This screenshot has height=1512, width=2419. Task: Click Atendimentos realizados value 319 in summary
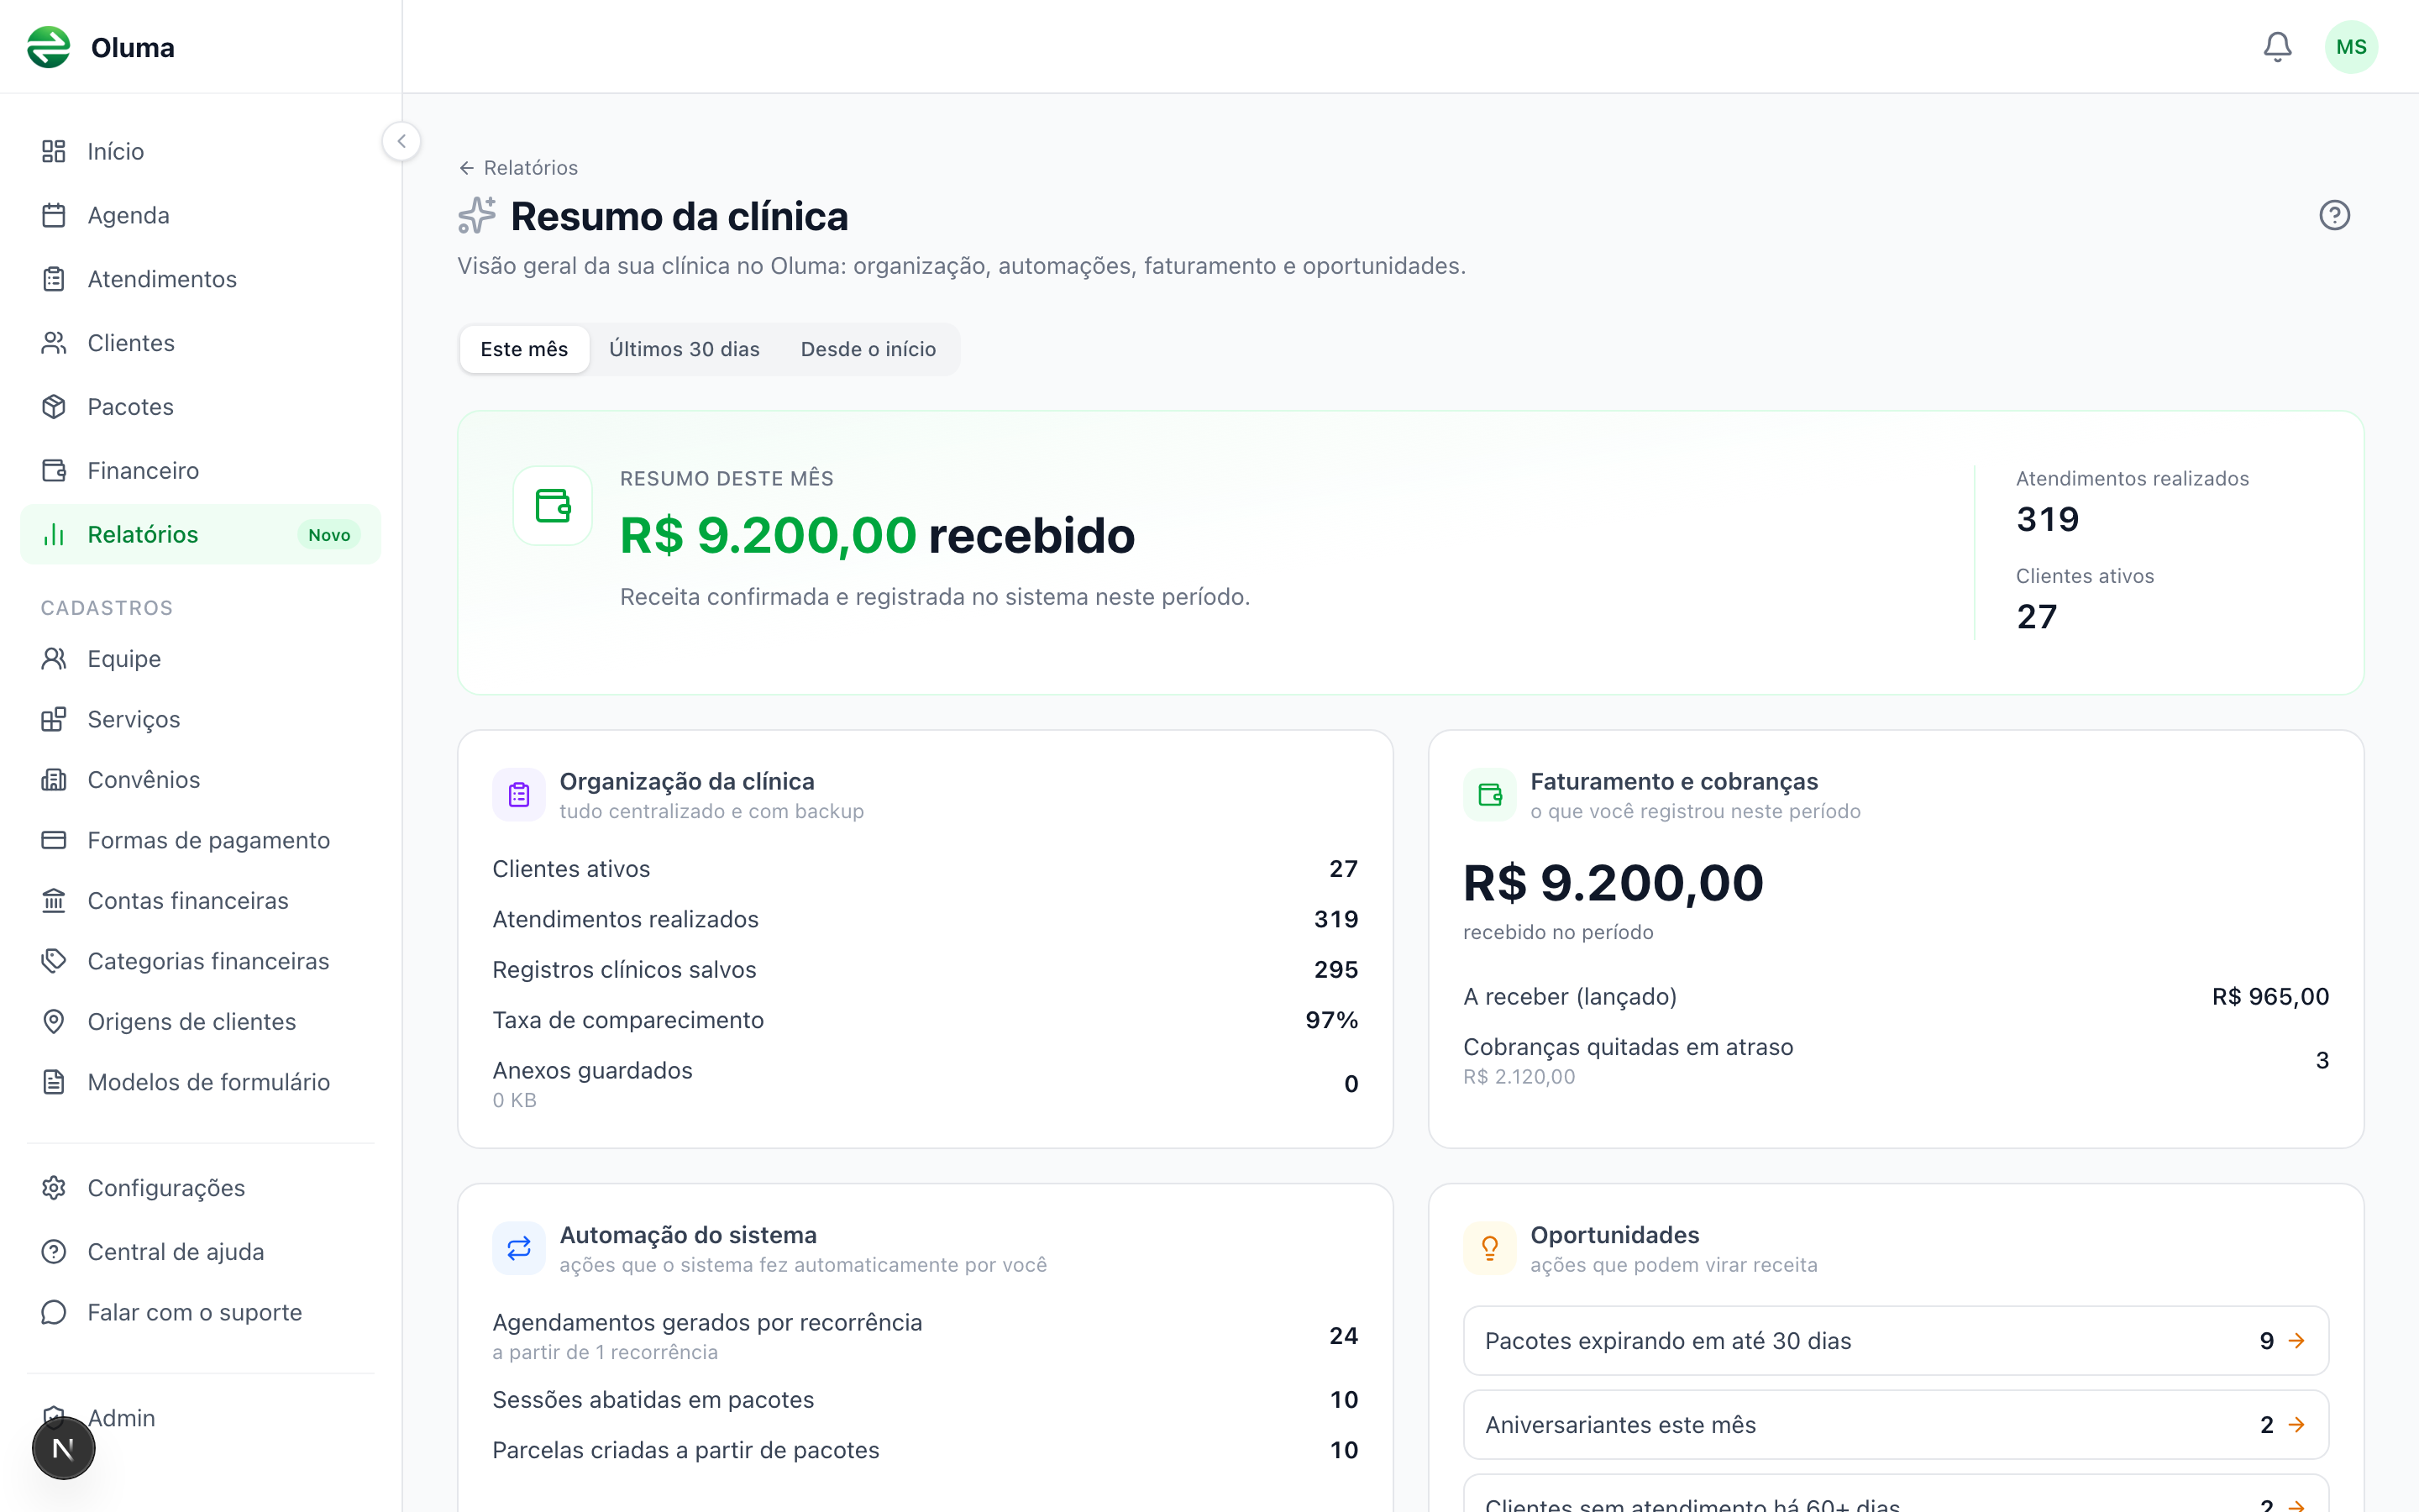[x=2047, y=519]
